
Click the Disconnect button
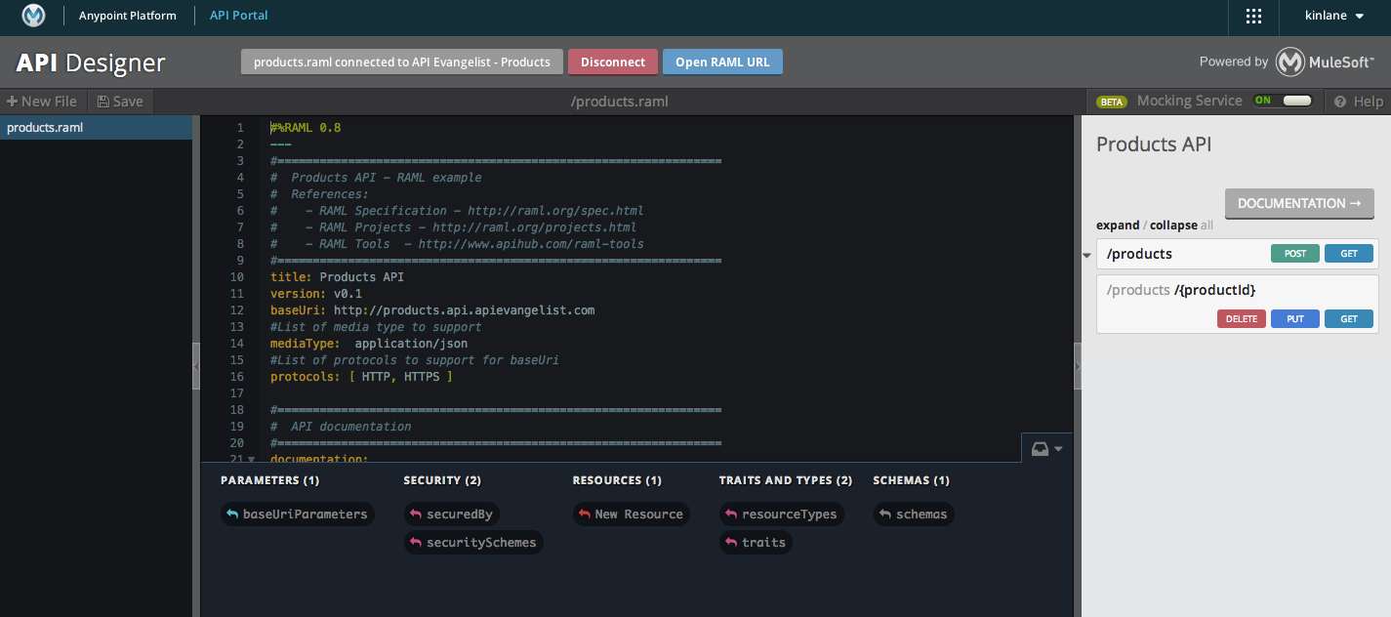tap(613, 62)
